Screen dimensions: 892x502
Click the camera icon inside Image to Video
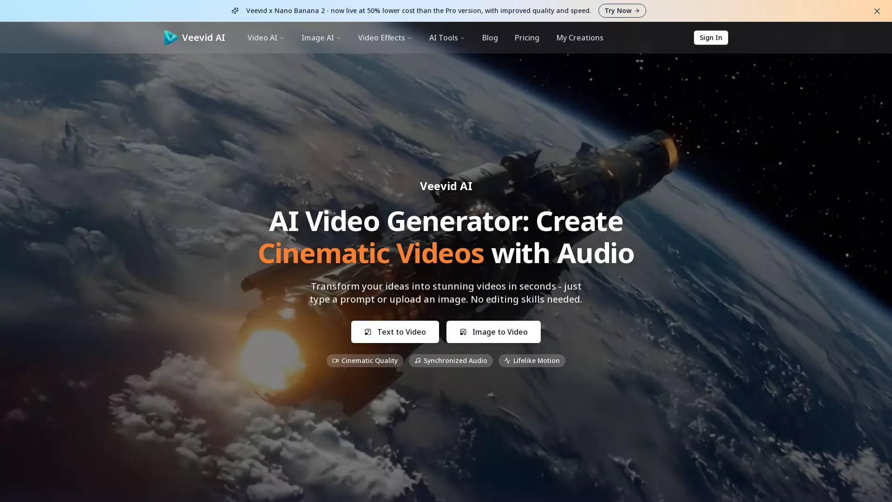[463, 332]
